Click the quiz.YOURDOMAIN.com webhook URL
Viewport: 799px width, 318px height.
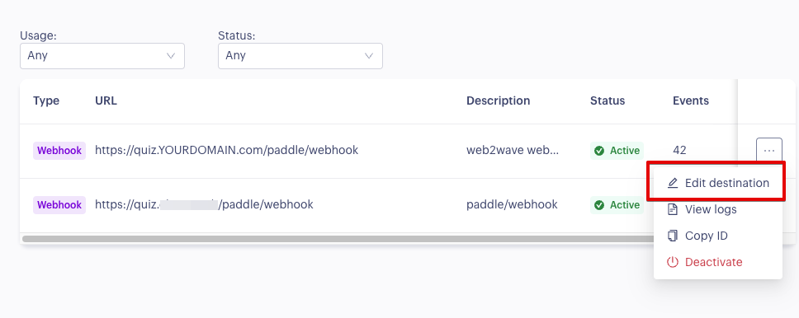point(227,151)
